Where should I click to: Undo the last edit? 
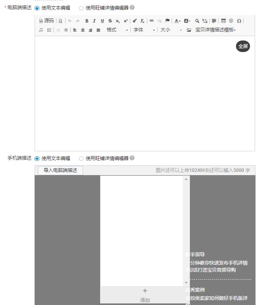pyautogui.click(x=70, y=21)
